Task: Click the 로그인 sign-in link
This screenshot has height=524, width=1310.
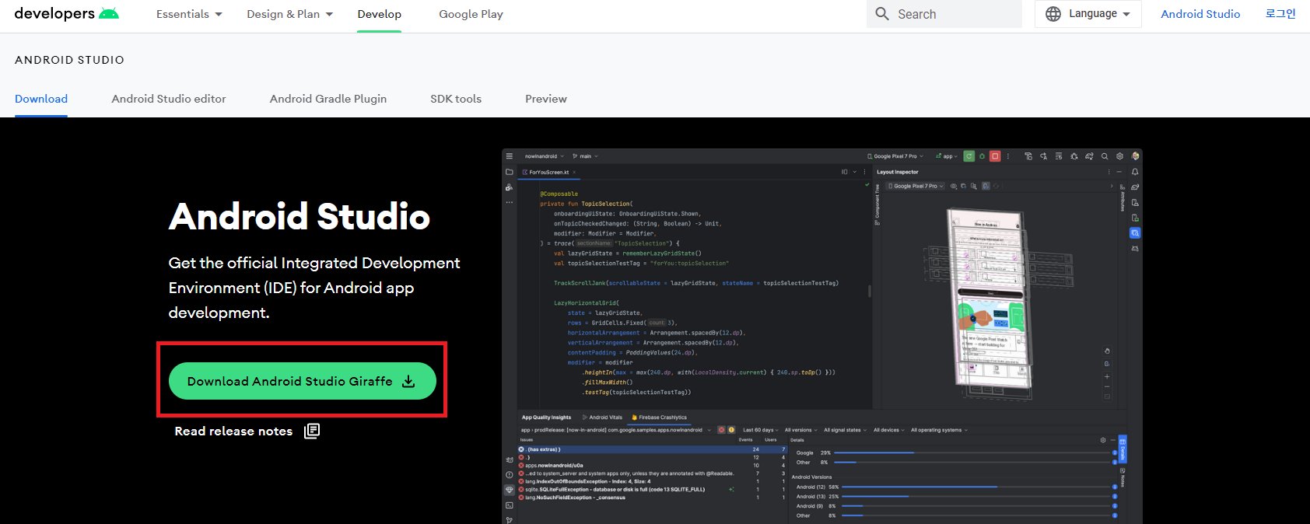Action: pyautogui.click(x=1280, y=14)
